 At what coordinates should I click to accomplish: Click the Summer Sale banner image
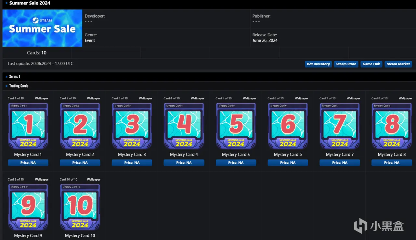coord(42,28)
